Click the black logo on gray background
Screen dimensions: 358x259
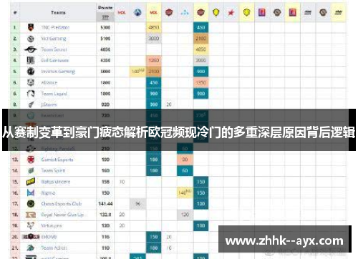click(x=308, y=12)
